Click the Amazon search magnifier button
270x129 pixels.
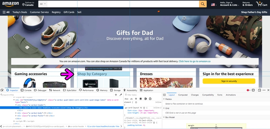coord(203,4)
